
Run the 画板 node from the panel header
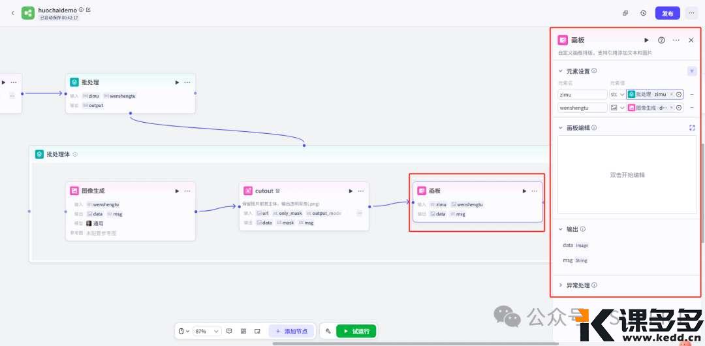pyautogui.click(x=646, y=40)
